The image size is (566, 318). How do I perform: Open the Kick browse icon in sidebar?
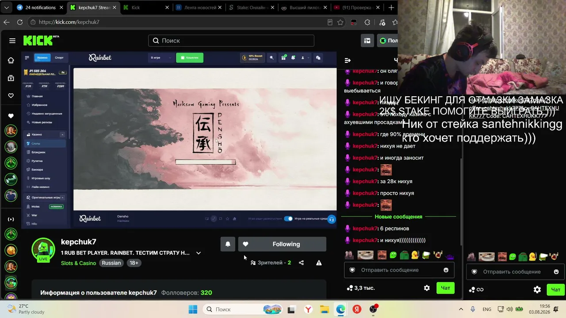(11, 78)
